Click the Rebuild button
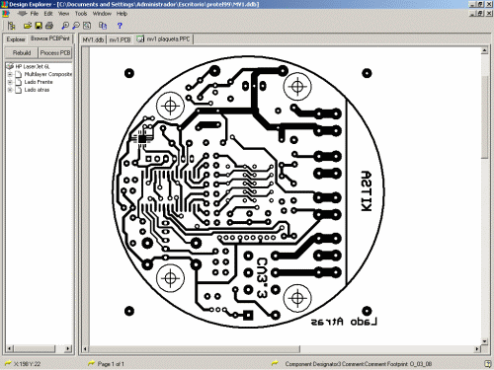The width and height of the screenshot is (494, 370). [x=22, y=53]
